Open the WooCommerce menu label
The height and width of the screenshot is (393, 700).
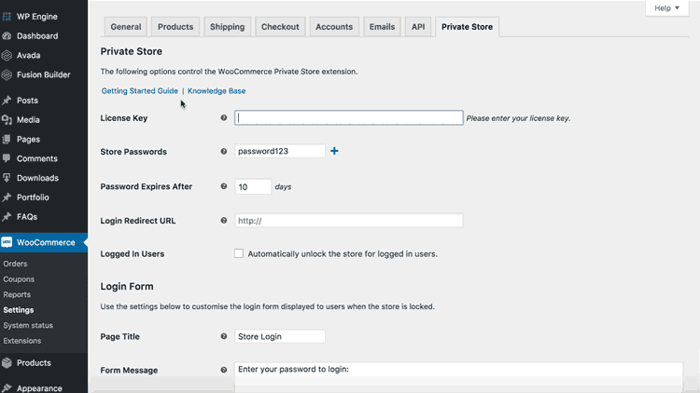pyautogui.click(x=46, y=242)
